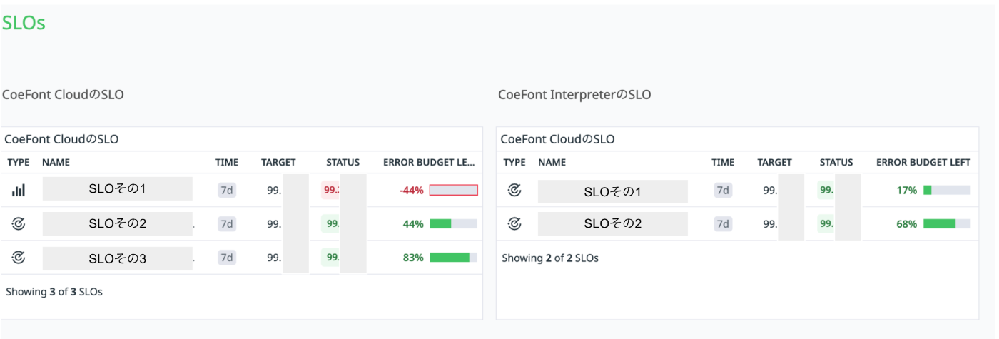The height and width of the screenshot is (339, 999).
Task: Click the red empty error budget bar at -44%
Action: [454, 190]
